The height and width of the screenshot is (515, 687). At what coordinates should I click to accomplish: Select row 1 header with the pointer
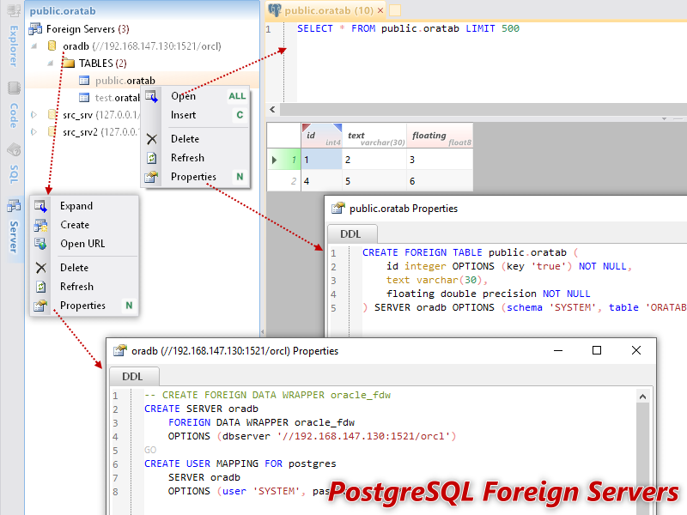pyautogui.click(x=284, y=160)
